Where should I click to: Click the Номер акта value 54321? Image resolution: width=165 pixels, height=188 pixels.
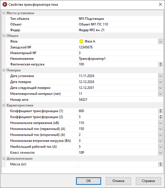tap(83, 99)
